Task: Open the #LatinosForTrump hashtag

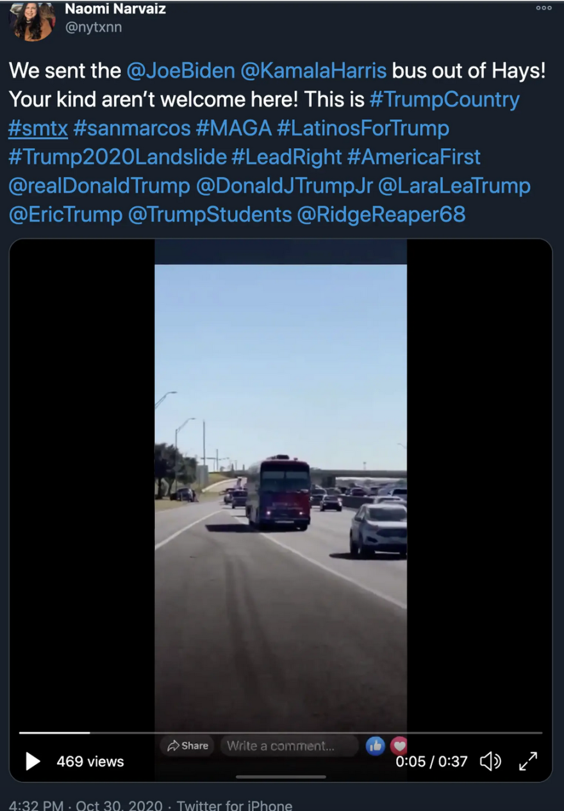Action: 363,128
